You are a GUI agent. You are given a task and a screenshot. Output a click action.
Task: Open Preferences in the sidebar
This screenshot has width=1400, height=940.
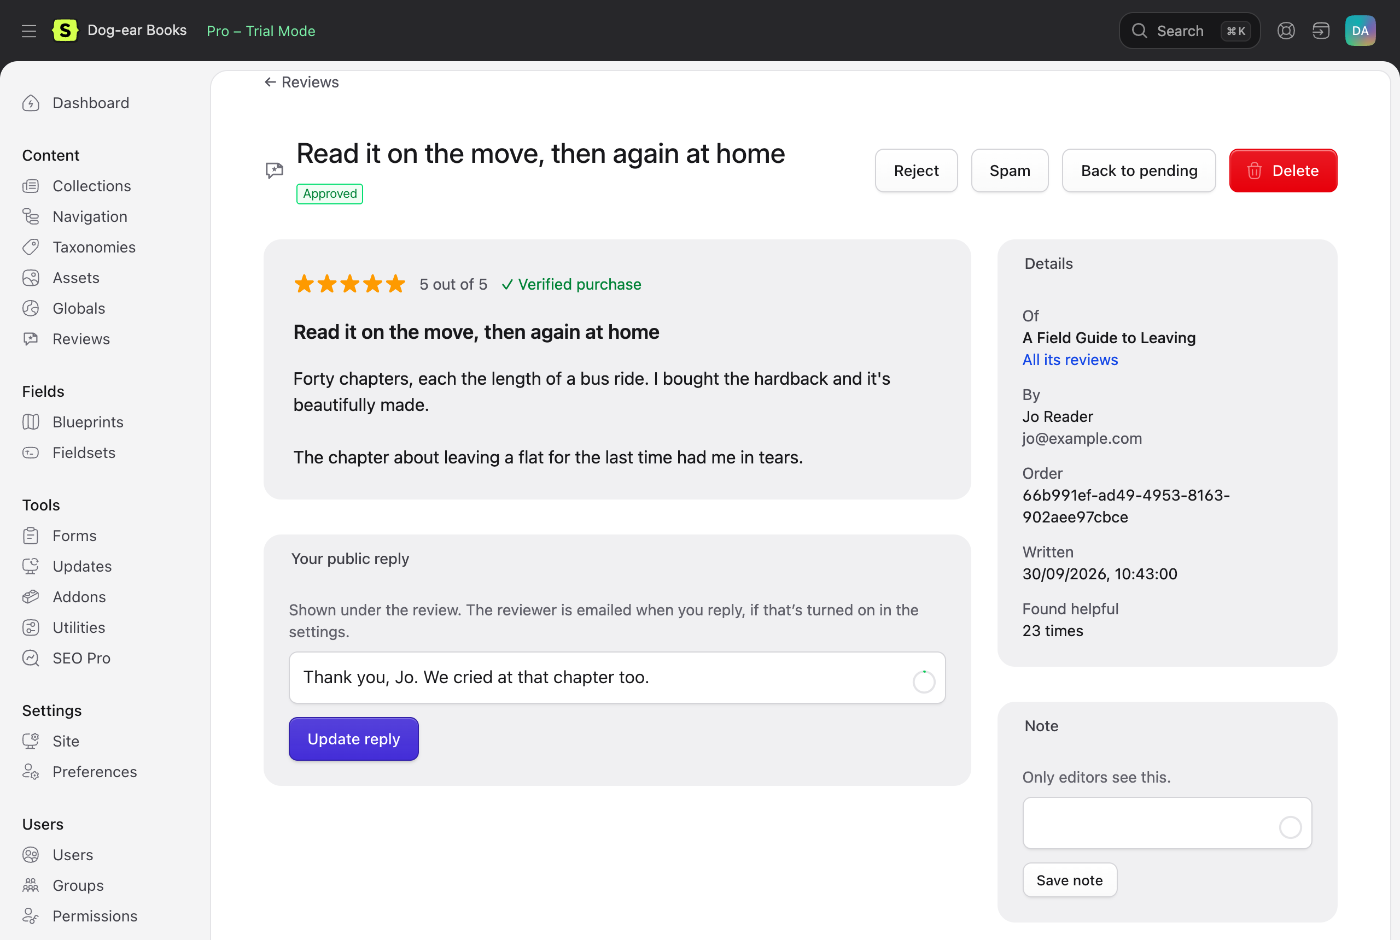pos(95,772)
